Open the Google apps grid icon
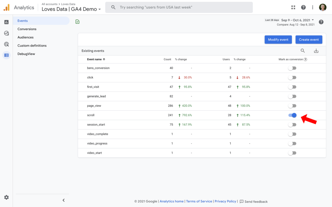The height and width of the screenshot is (207, 332). 293,7
